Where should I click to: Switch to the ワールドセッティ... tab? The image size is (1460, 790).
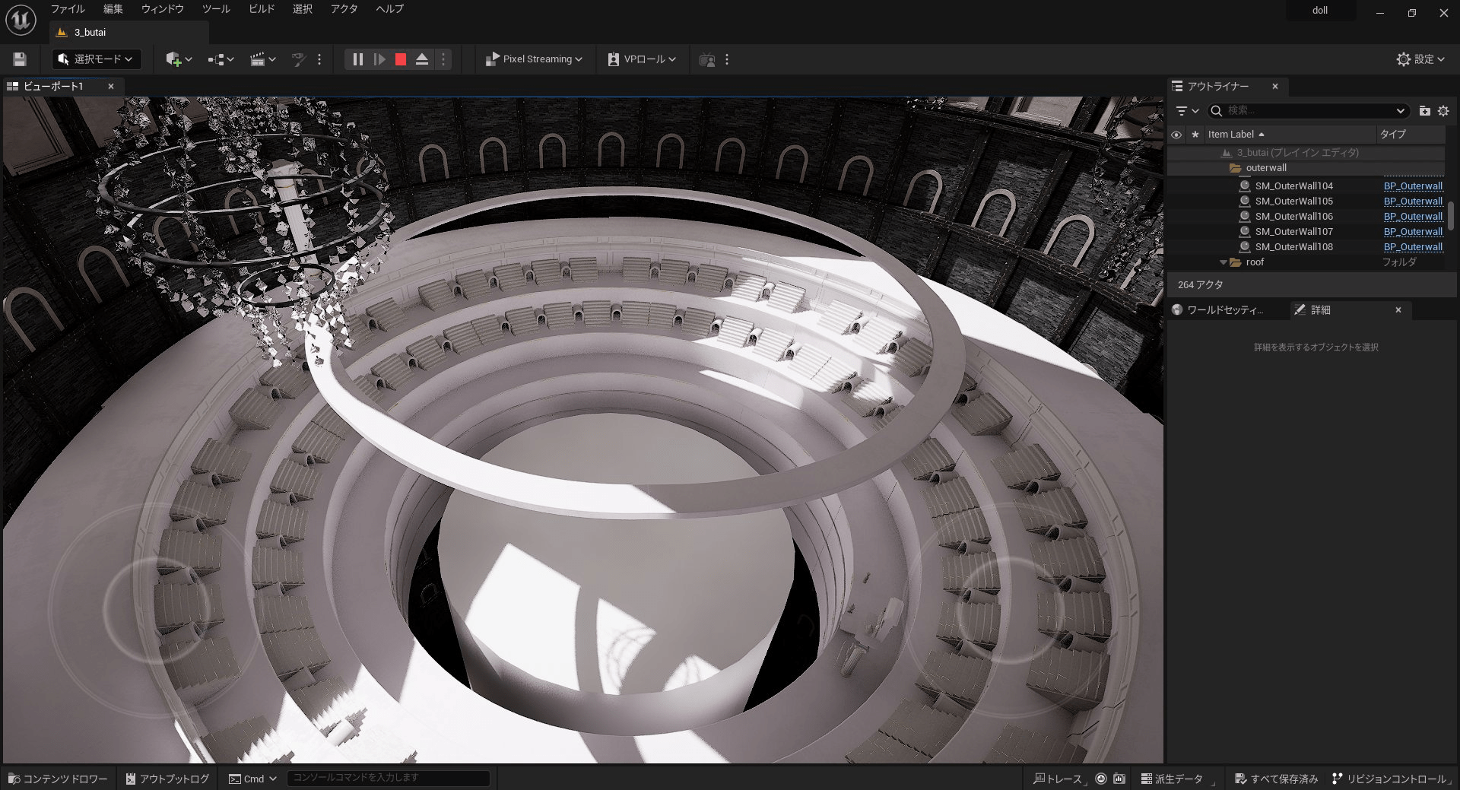point(1224,310)
